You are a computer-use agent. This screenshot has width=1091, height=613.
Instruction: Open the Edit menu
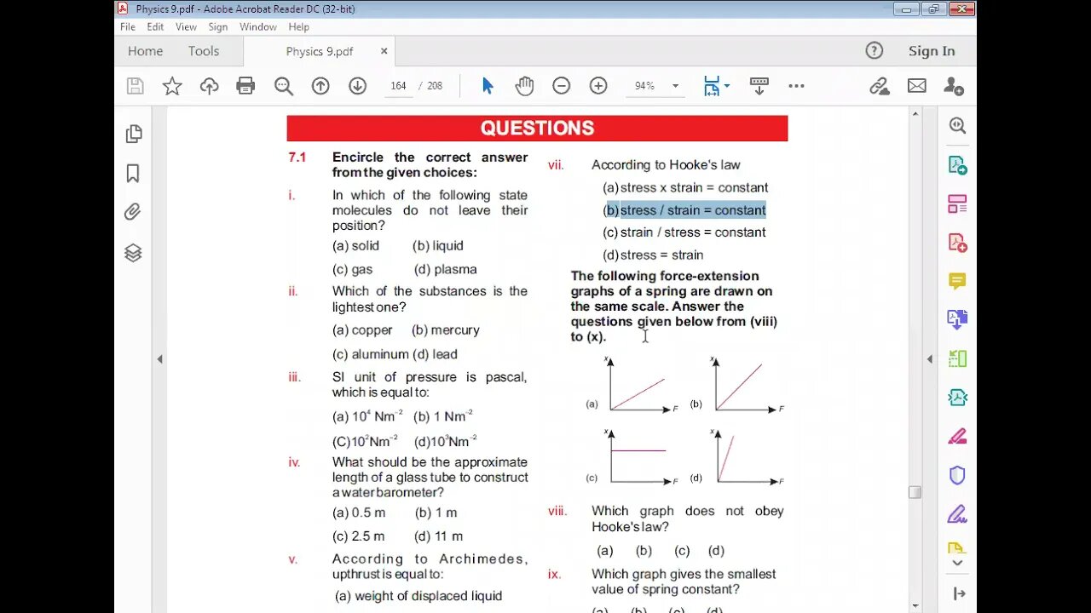[x=155, y=26]
